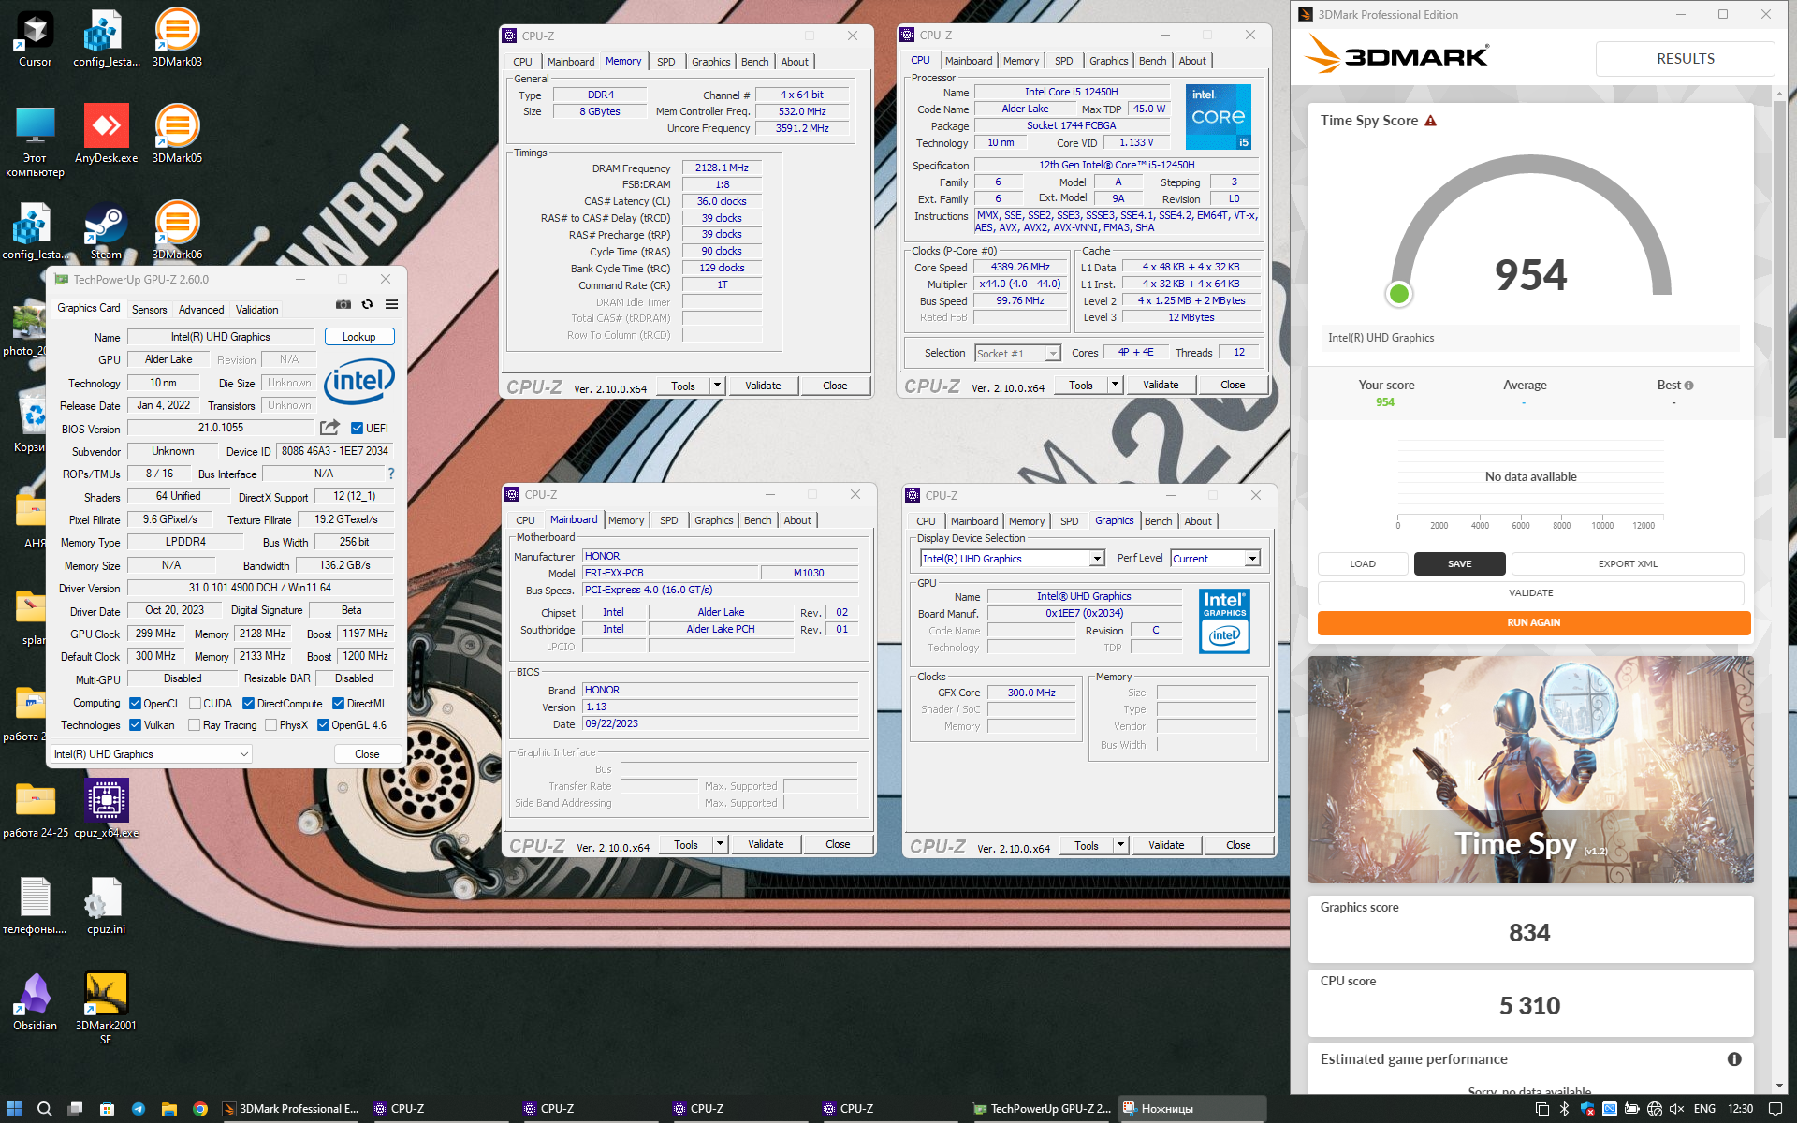This screenshot has height=1123, width=1797.
Task: Open 3DMark2001 SE desktop icon
Action: click(106, 1009)
